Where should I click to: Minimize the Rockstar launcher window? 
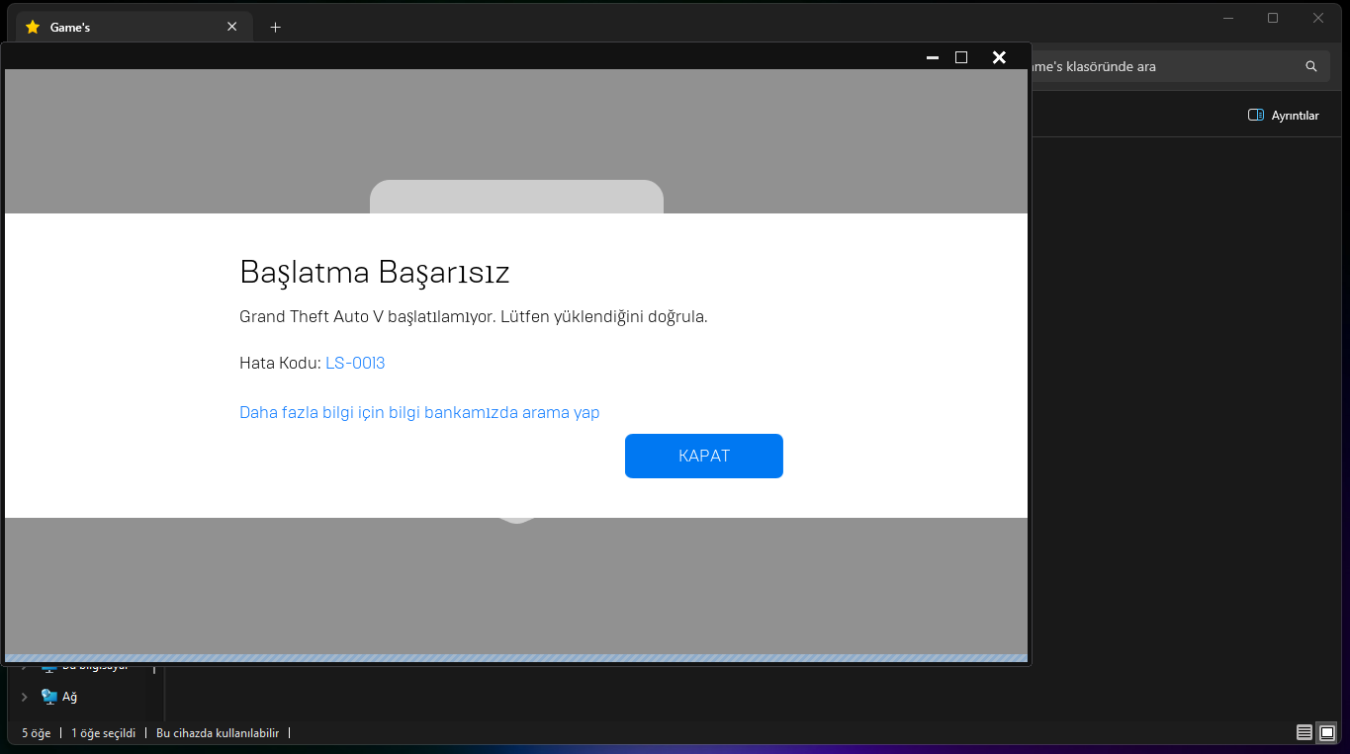pos(932,57)
